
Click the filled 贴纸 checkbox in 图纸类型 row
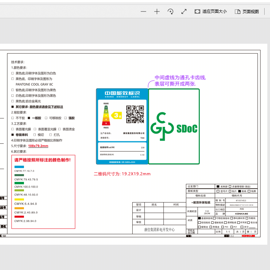(240, 191)
